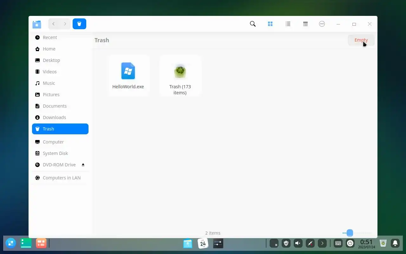Open Pictures in the sidebar
Screen dimensions: 406x254
[60, 95]
